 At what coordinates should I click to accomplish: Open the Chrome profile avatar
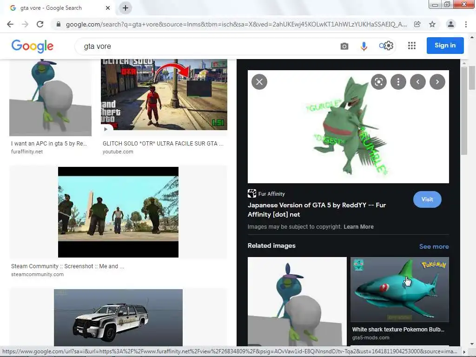point(451,24)
